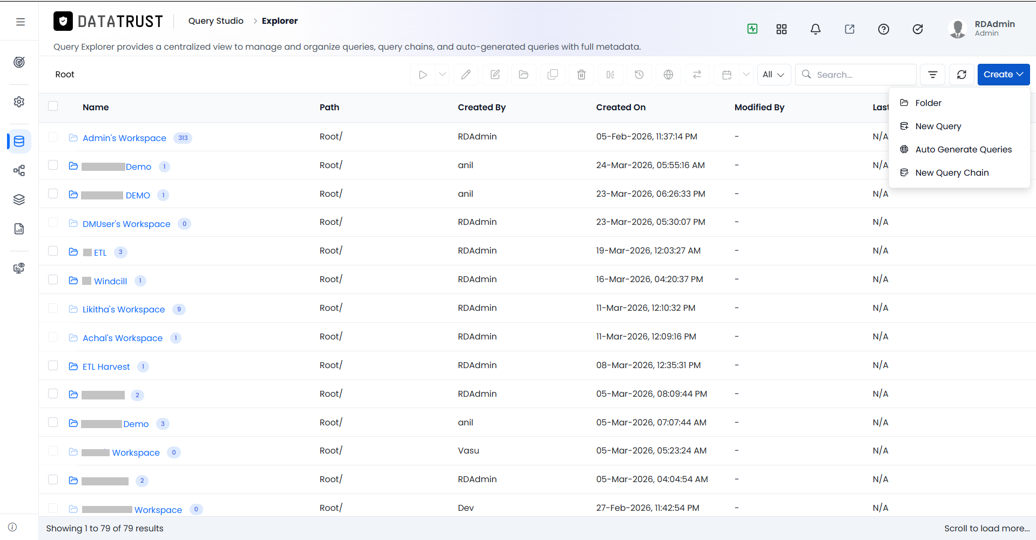
Task: Expand the schedule options dropdown arrow
Action: [x=746, y=75]
